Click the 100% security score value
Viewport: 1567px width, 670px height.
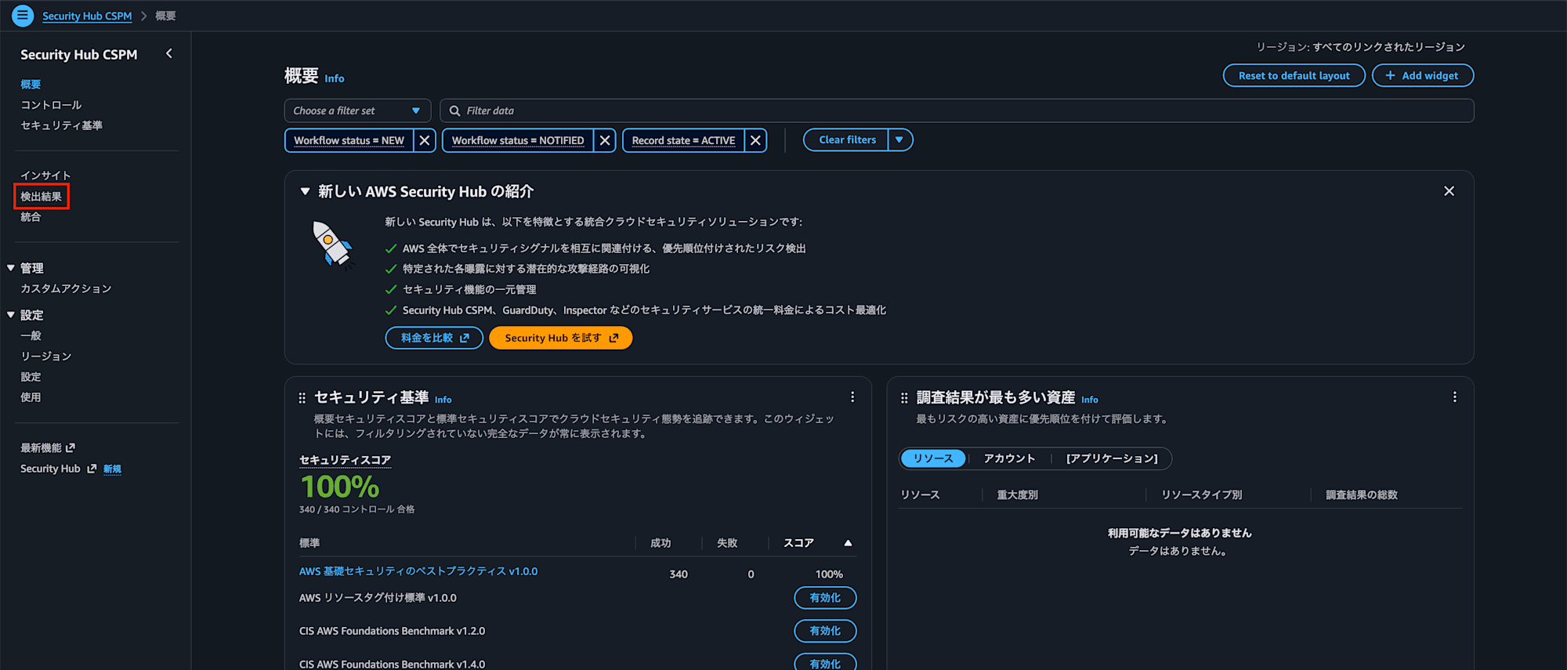pos(340,487)
